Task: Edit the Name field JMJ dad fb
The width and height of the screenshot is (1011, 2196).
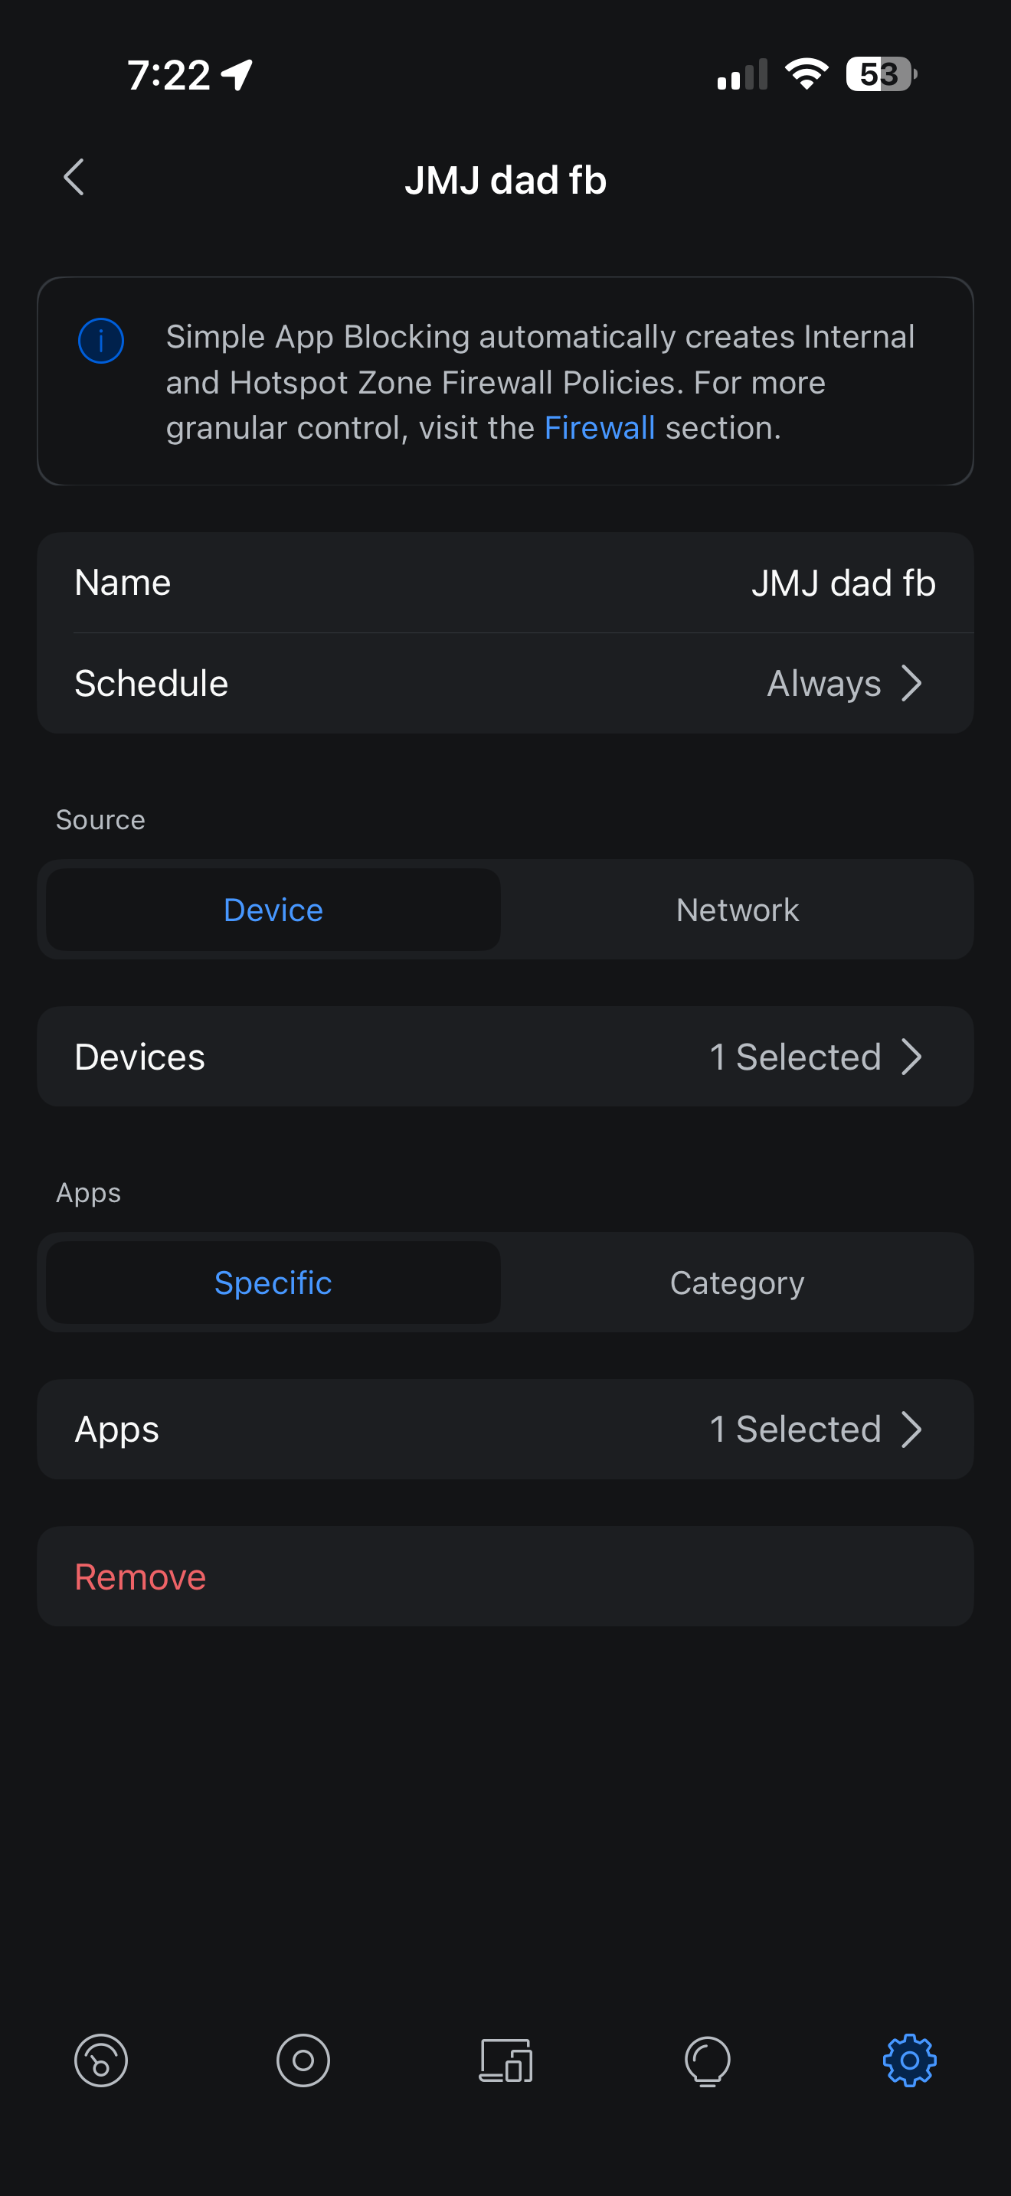Action: [843, 583]
